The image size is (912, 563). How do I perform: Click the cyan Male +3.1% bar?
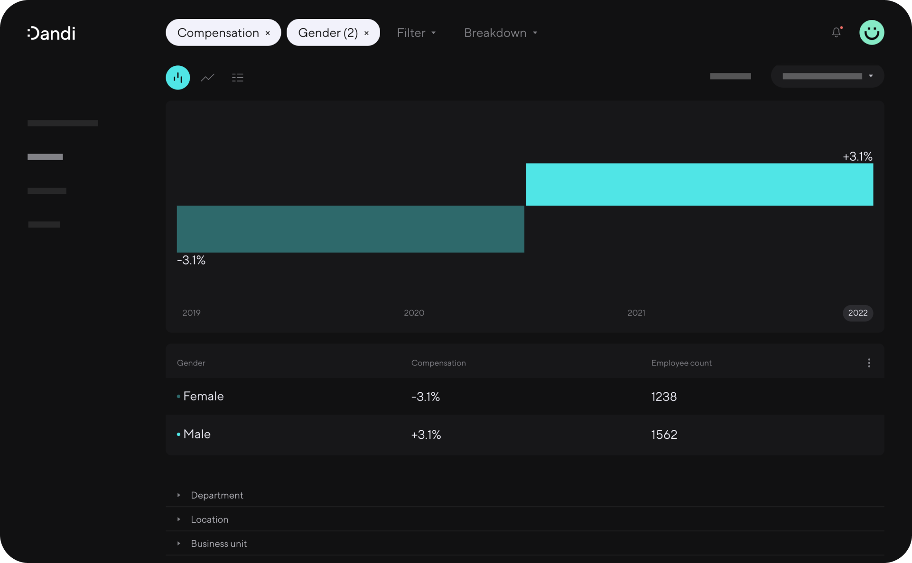[x=699, y=184]
